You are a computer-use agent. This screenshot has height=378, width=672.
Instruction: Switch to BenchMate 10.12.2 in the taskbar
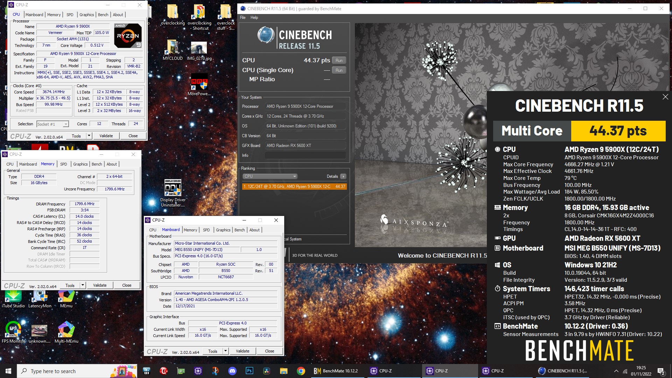(337, 371)
